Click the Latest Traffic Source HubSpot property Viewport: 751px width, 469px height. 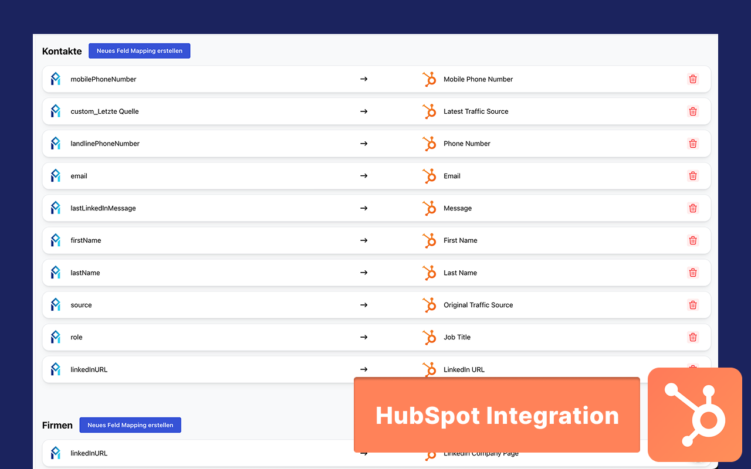coord(476,111)
